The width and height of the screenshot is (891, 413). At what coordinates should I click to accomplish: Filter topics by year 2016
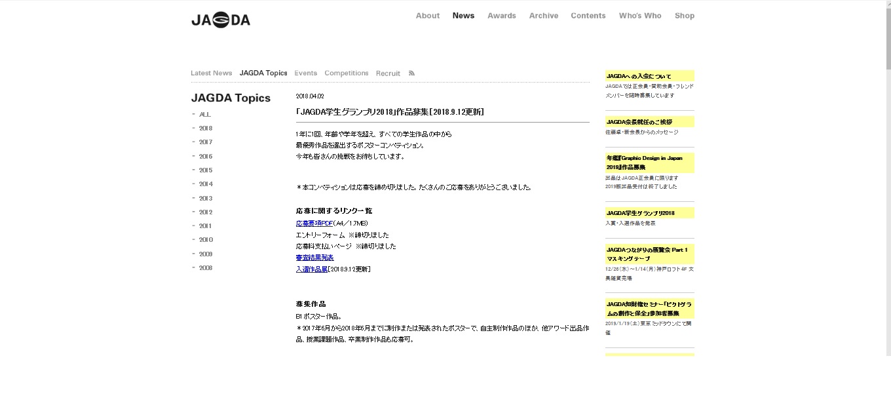pos(206,157)
